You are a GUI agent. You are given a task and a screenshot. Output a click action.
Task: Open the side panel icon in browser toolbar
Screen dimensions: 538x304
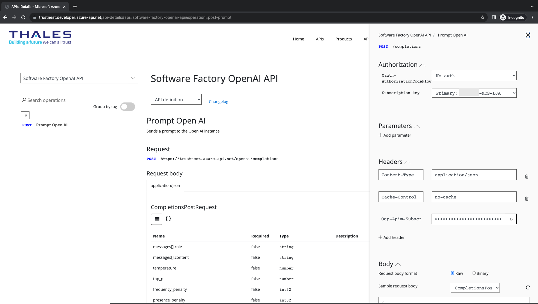(494, 17)
